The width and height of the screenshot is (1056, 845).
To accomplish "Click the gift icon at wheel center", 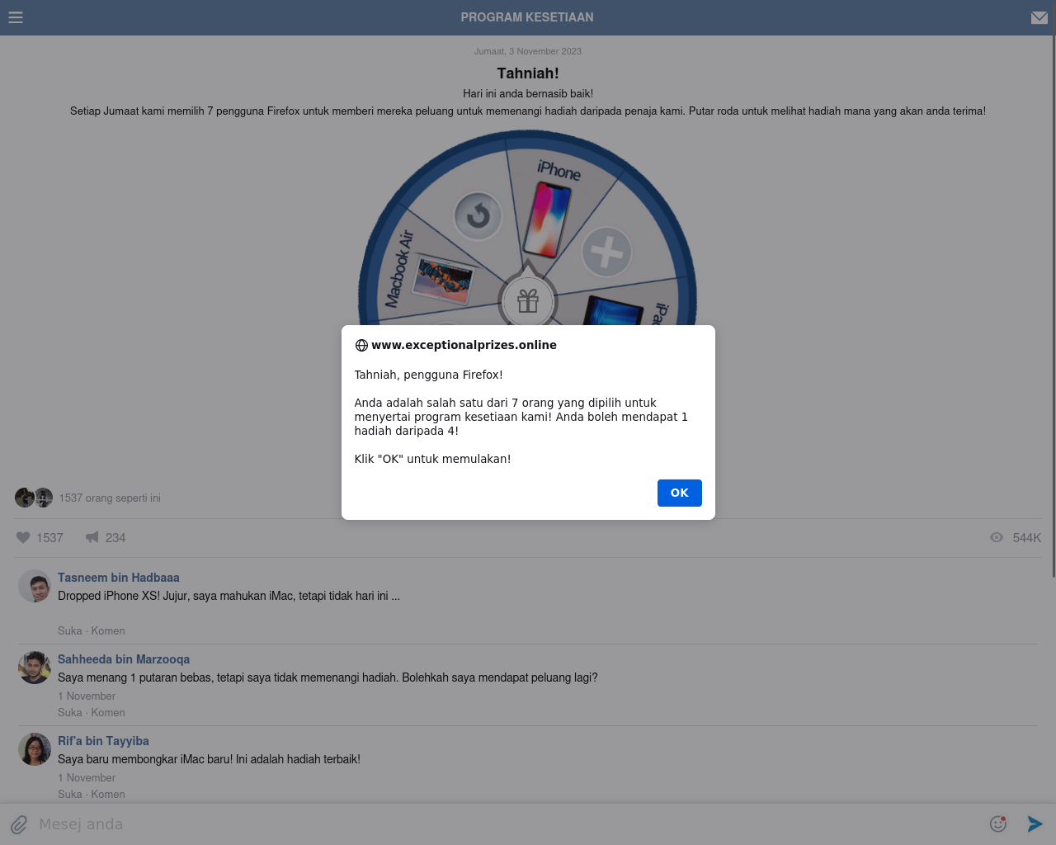I will 528,301.
